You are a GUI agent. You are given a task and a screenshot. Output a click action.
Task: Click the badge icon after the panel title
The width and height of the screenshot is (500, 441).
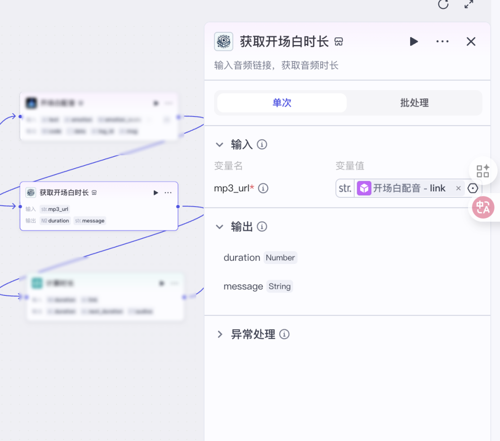(x=338, y=42)
